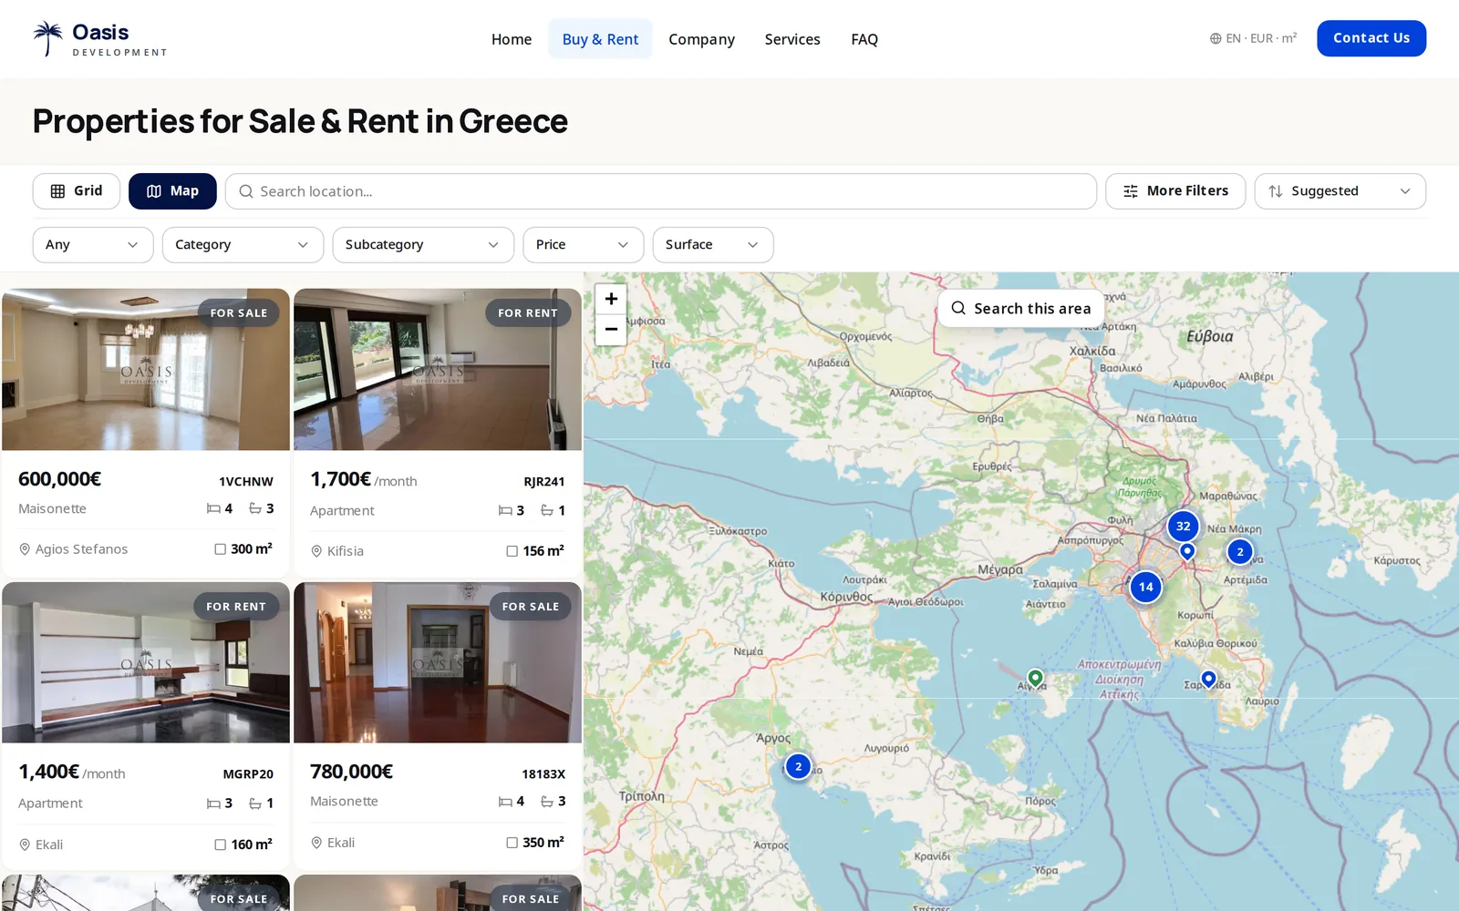Open the Any listing type dropdown
1459x911 pixels.
click(x=93, y=245)
